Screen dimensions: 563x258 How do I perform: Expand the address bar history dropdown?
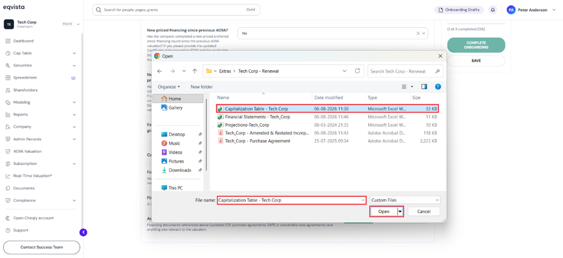(345, 71)
